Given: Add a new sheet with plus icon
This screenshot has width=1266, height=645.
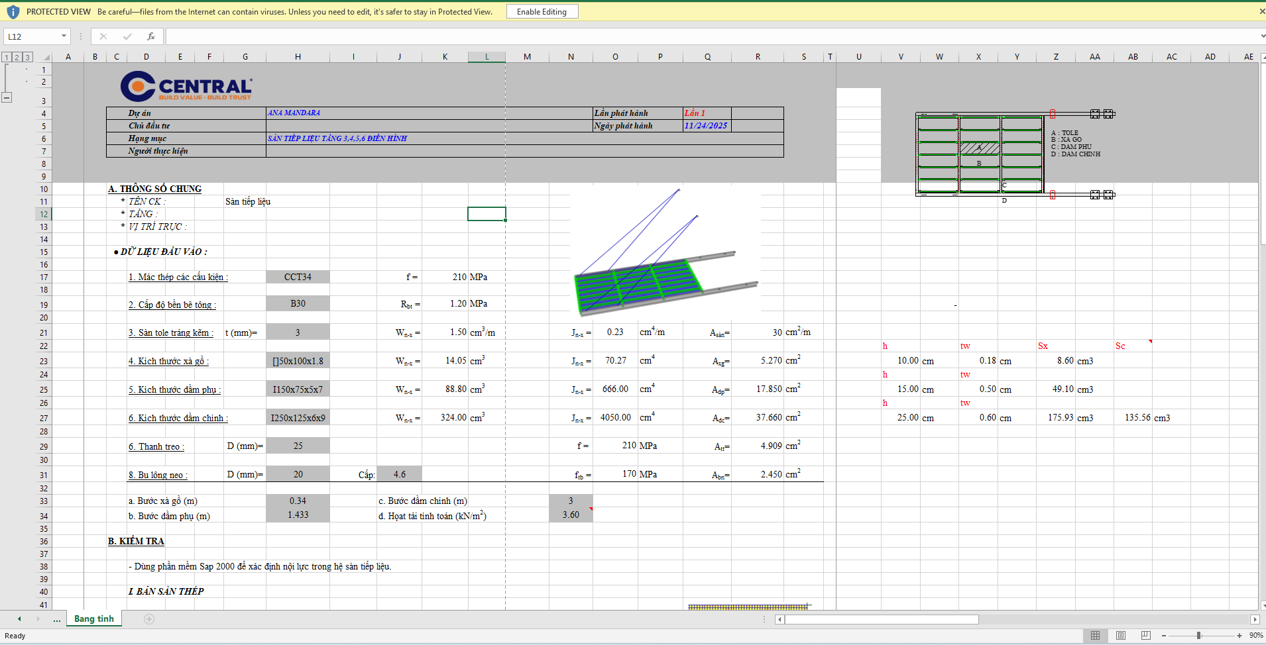Looking at the screenshot, I should [x=149, y=619].
